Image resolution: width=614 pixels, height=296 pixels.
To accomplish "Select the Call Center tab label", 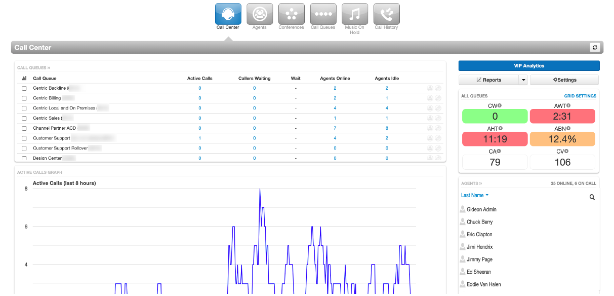I will tap(228, 27).
